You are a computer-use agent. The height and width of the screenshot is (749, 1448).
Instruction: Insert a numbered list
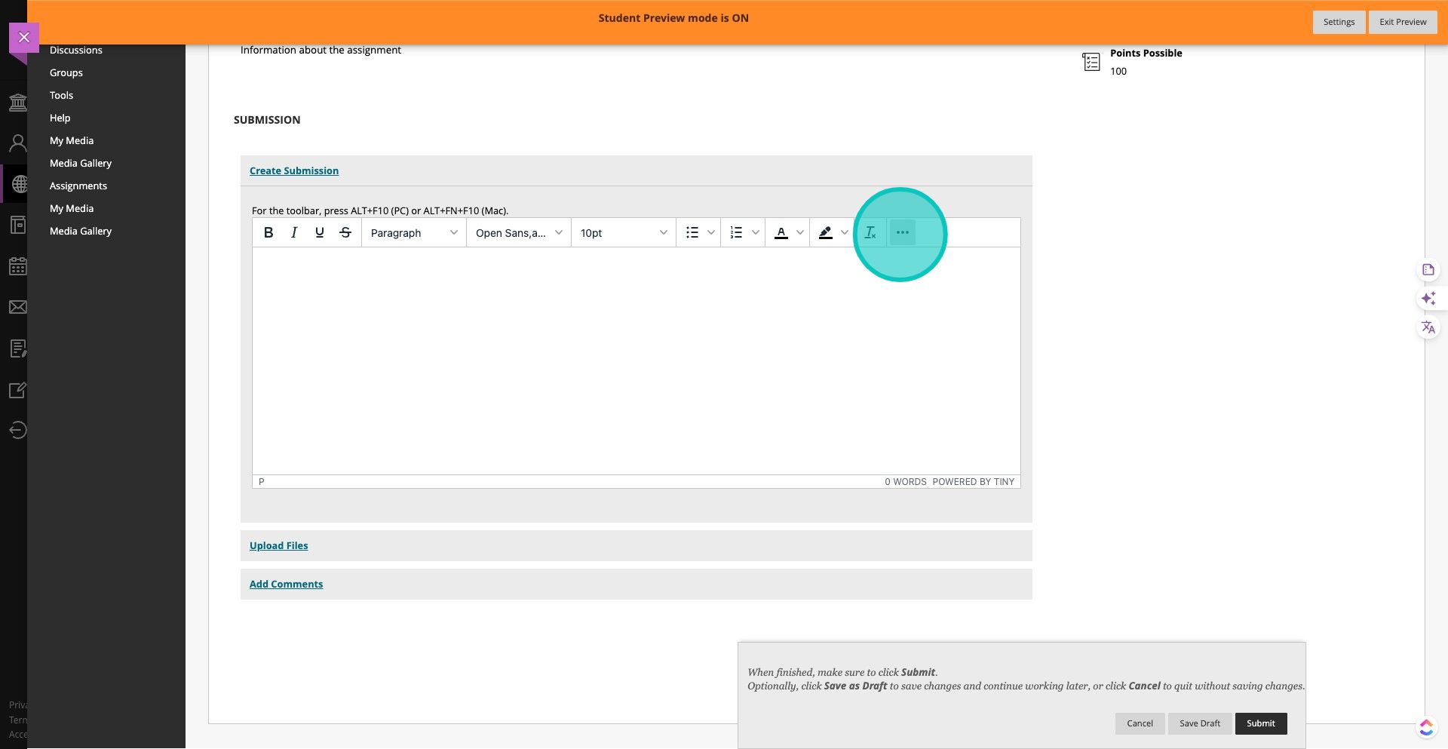coord(736,233)
